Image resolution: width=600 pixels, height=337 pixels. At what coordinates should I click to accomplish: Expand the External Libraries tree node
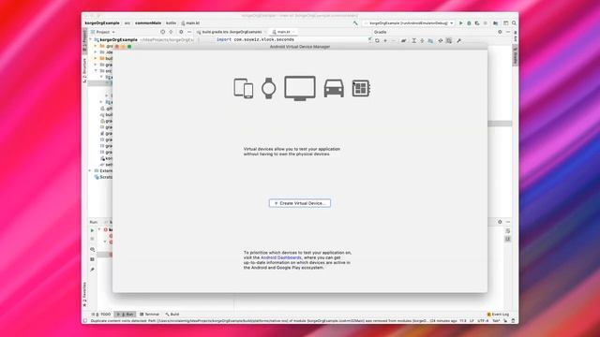pyautogui.click(x=91, y=170)
